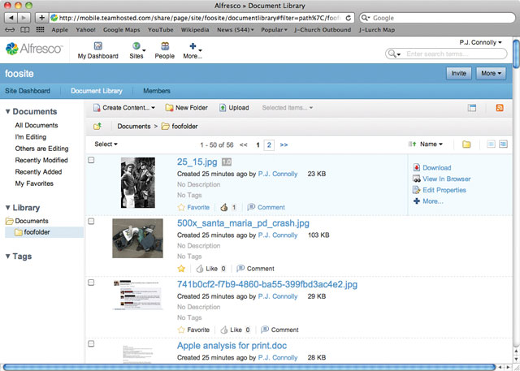Screen dimensions: 520x371
Task: Unfavorite santa_maria crash file star
Action: click(x=181, y=269)
